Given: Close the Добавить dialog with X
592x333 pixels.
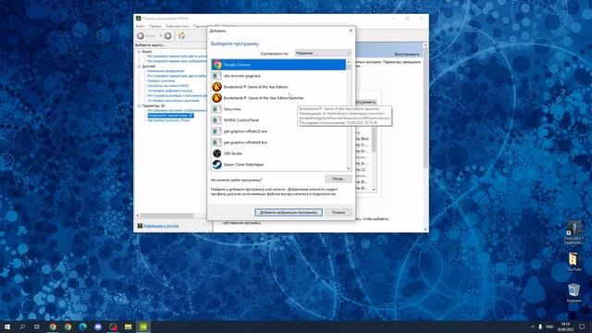Looking at the screenshot, I should click(x=351, y=31).
